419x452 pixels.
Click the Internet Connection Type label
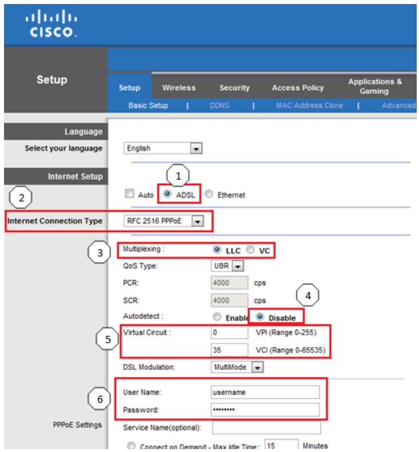coord(55,221)
